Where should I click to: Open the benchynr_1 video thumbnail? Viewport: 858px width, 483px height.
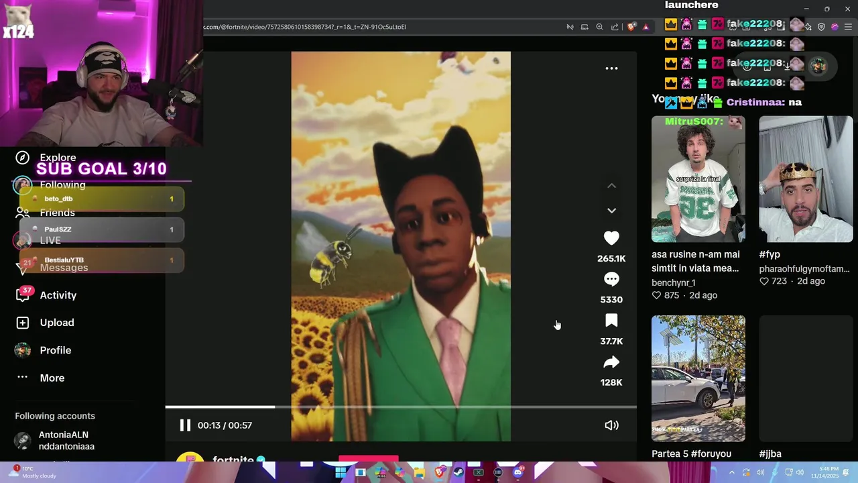pos(698,179)
